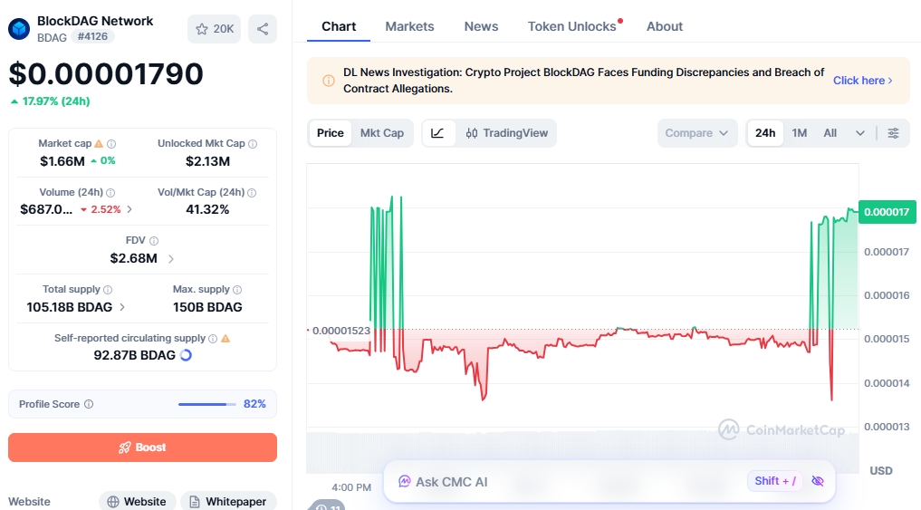
Task: Open the Website link button
Action: (x=138, y=501)
